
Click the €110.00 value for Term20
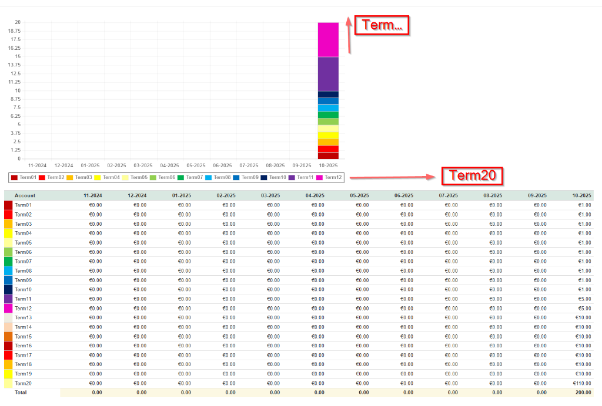(581, 383)
